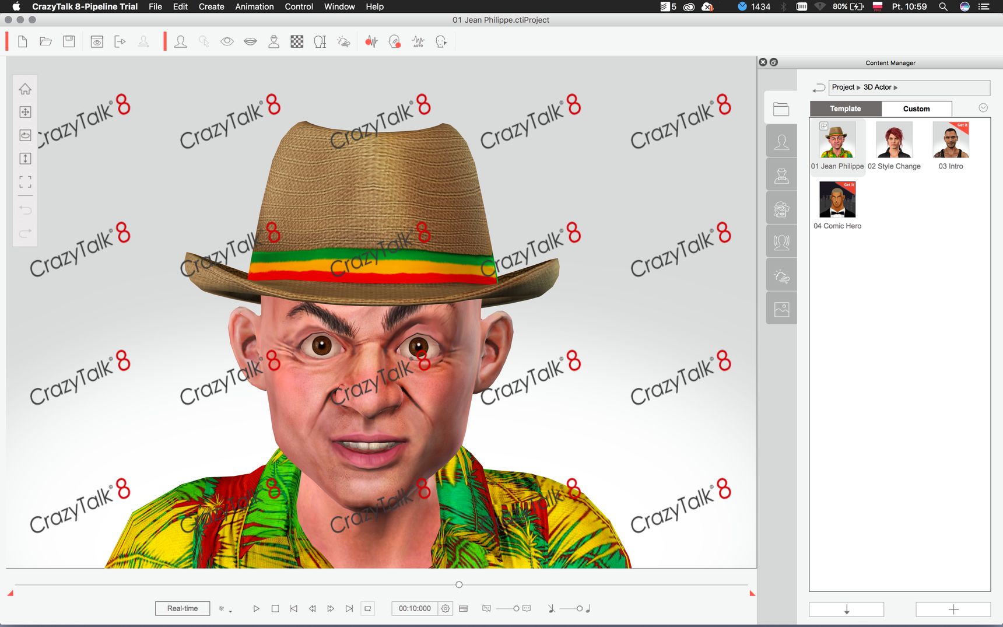Save the project via the floppy disk icon

coord(69,41)
